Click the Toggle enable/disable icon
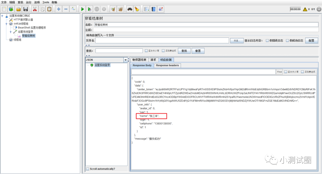 click(73, 9)
